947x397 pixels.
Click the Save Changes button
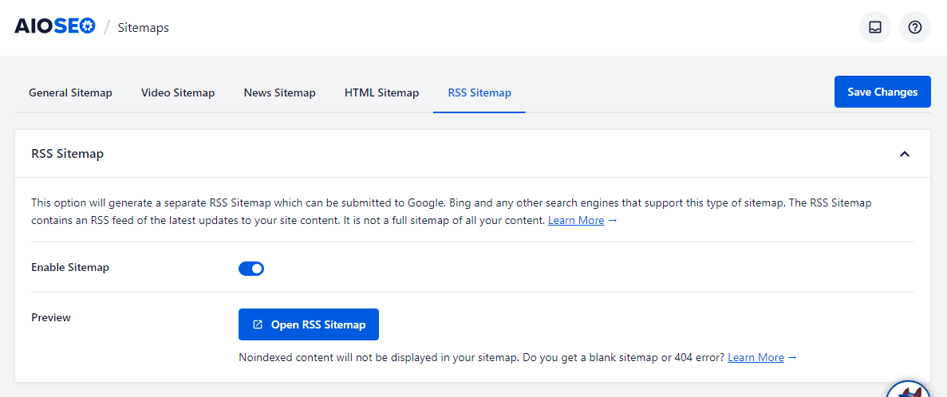[x=882, y=92]
